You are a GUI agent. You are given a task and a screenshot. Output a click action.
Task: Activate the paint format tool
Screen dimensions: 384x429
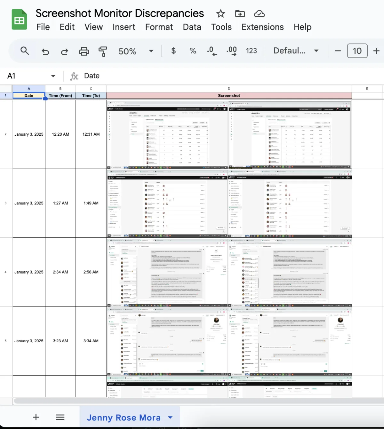[x=103, y=51]
